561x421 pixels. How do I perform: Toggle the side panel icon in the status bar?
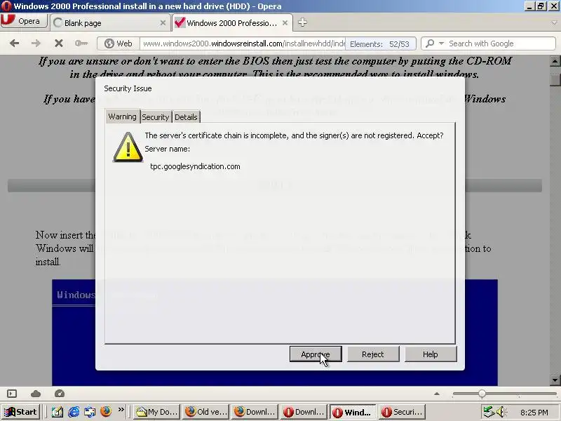coord(12,394)
